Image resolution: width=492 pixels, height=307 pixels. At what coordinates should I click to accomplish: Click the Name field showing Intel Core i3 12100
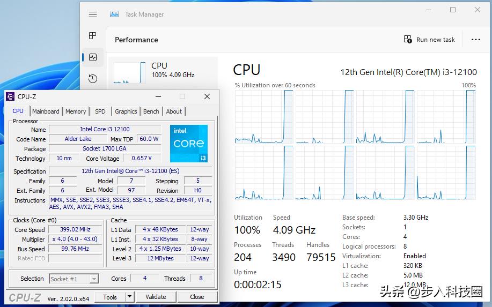105,129
